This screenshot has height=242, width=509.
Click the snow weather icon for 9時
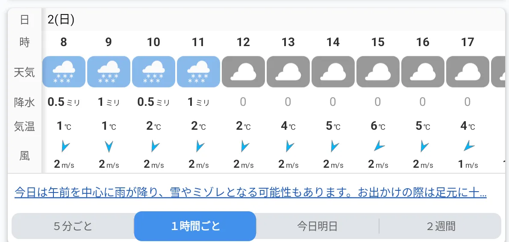pyautogui.click(x=109, y=72)
